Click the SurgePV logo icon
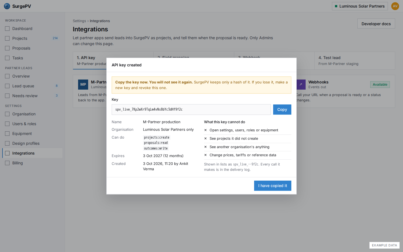Image resolution: width=403 pixels, height=252 pixels. [7, 6]
